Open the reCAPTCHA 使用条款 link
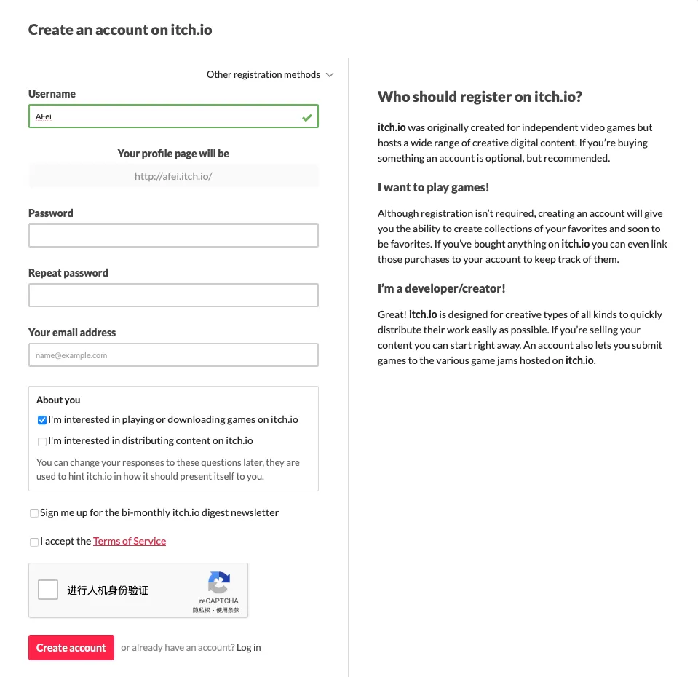This screenshot has height=677, width=698. [x=228, y=610]
